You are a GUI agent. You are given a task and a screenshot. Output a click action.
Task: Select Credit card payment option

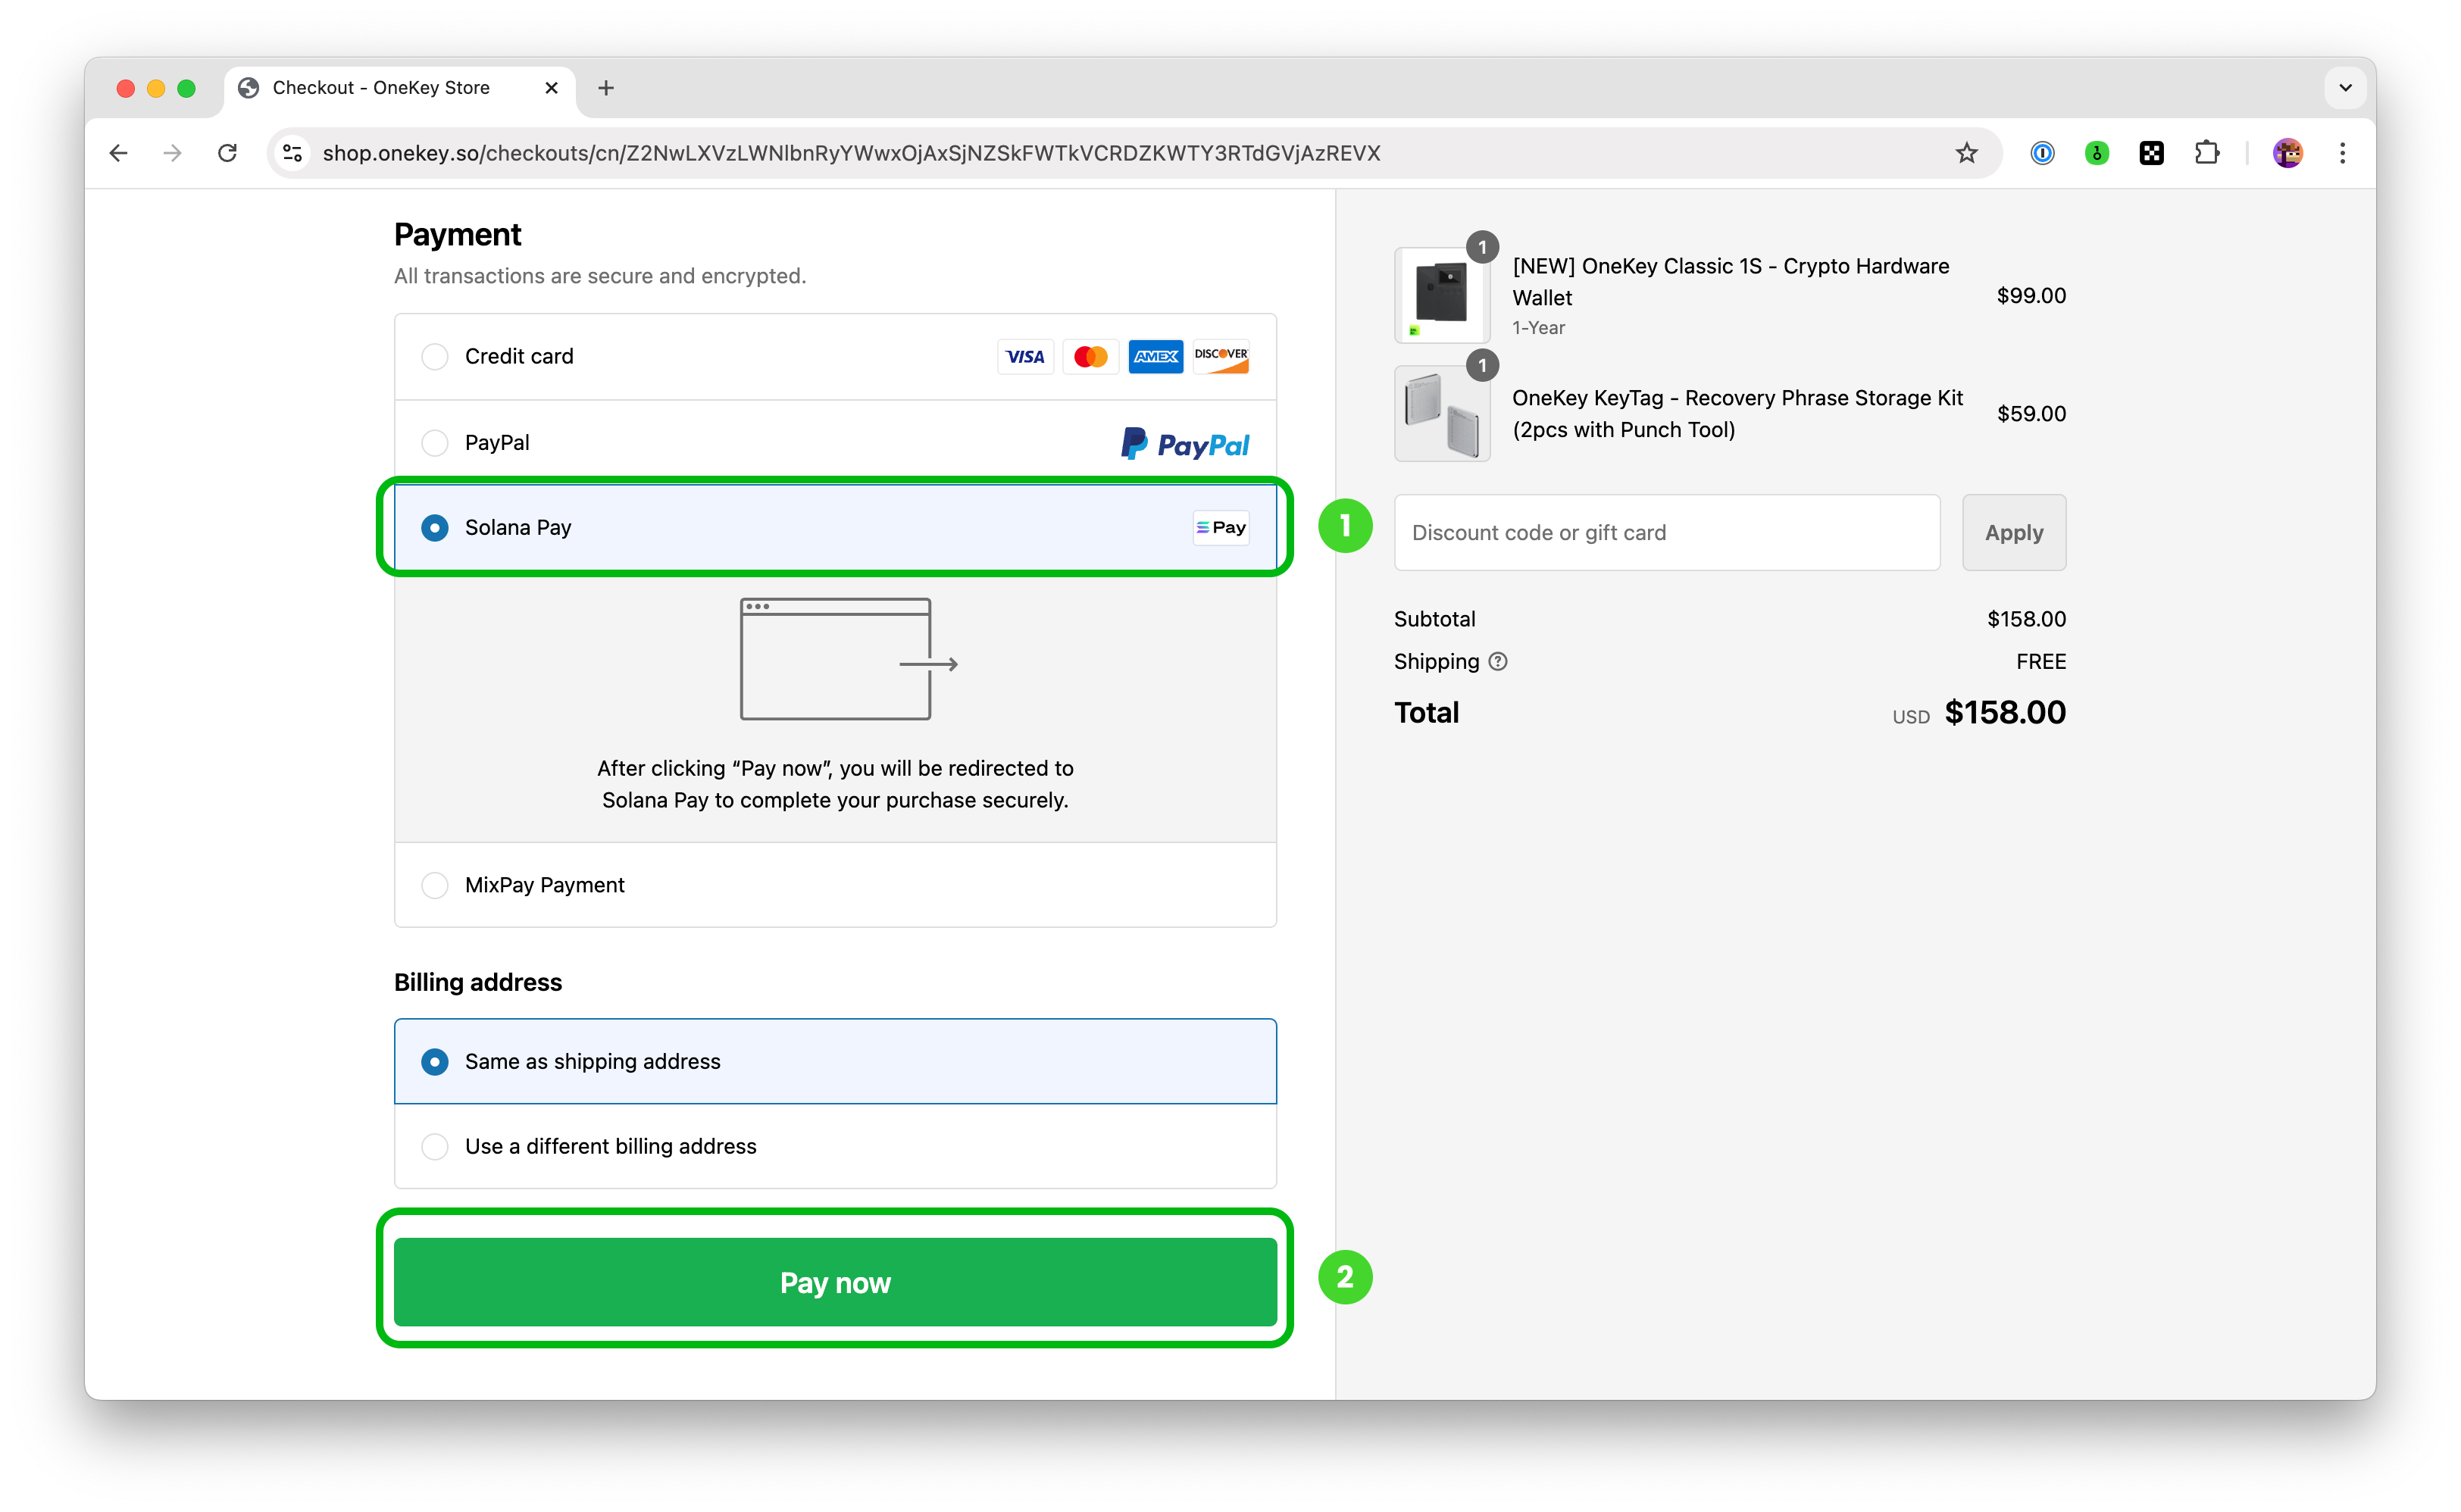[x=835, y=357]
